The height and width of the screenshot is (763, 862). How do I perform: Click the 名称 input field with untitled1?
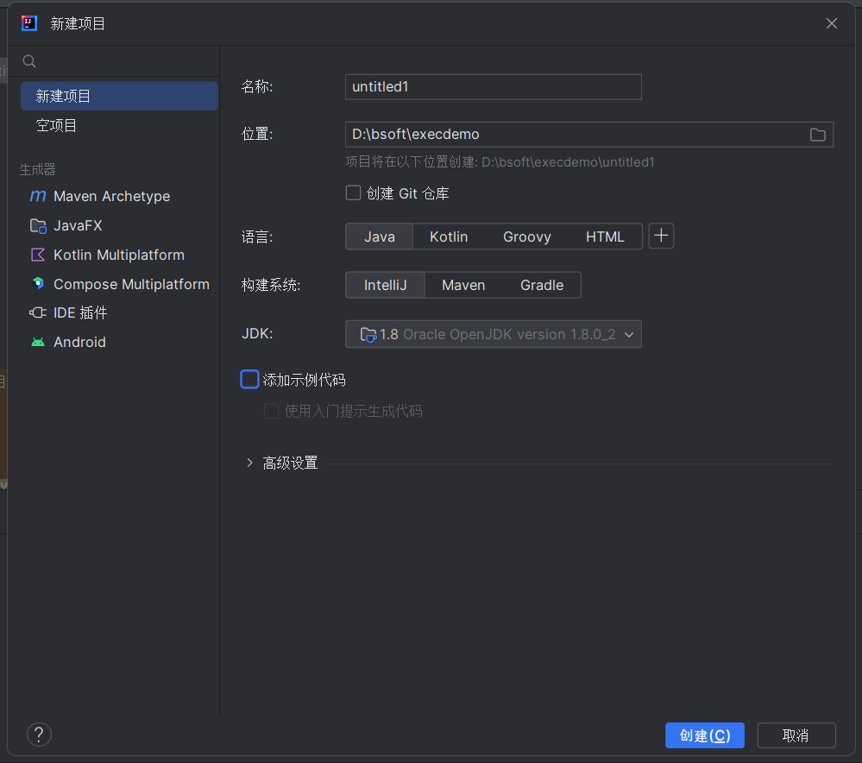tap(493, 87)
